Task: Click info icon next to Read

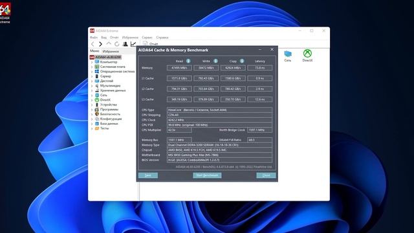Action: (188, 61)
